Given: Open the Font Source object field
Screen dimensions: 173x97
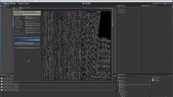Looking at the screenshot, I should click(x=32, y=17).
